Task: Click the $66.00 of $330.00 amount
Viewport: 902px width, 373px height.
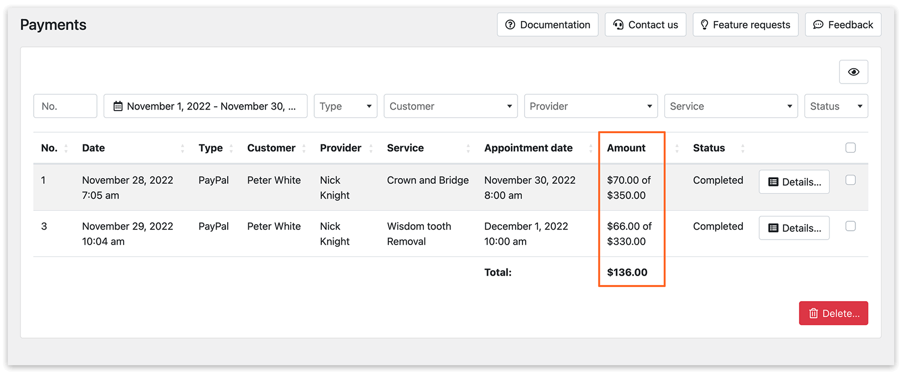Action: click(629, 234)
